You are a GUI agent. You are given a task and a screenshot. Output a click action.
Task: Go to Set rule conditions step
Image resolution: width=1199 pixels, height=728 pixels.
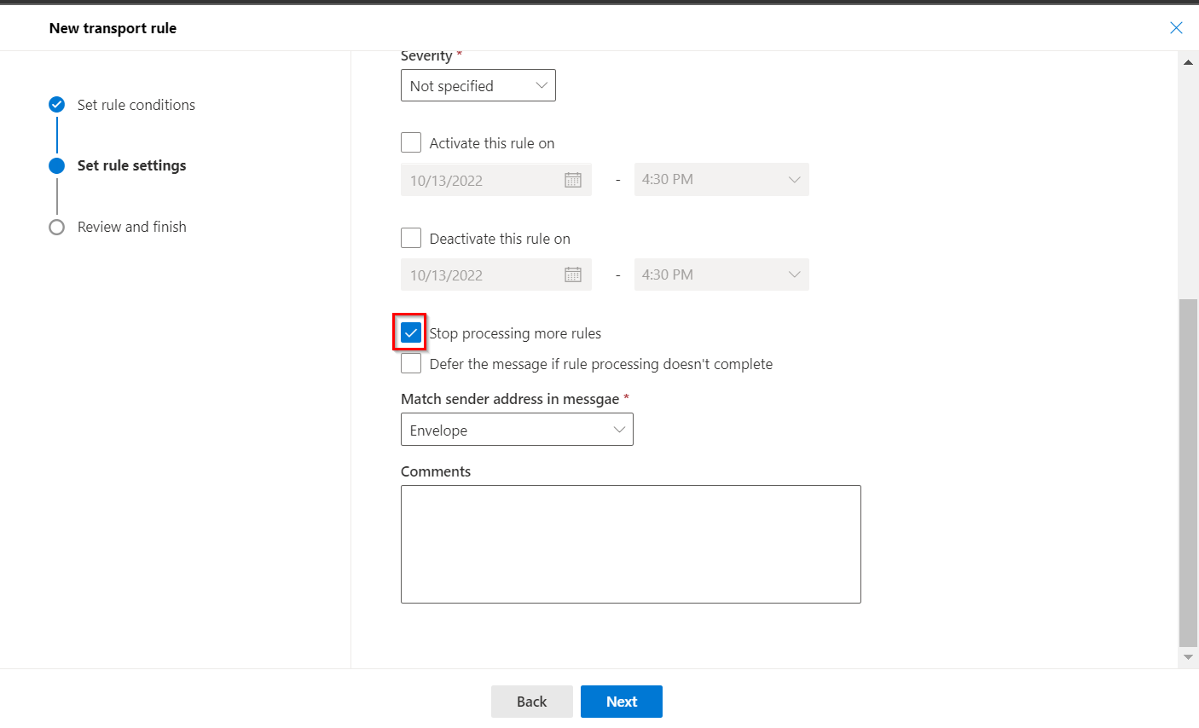pos(136,105)
